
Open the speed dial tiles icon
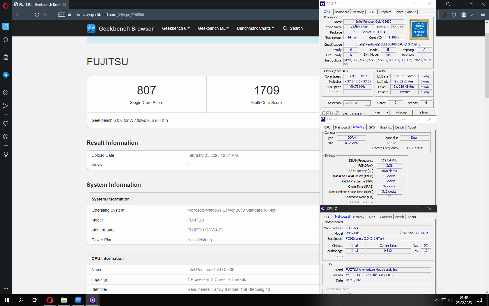(x=46, y=15)
